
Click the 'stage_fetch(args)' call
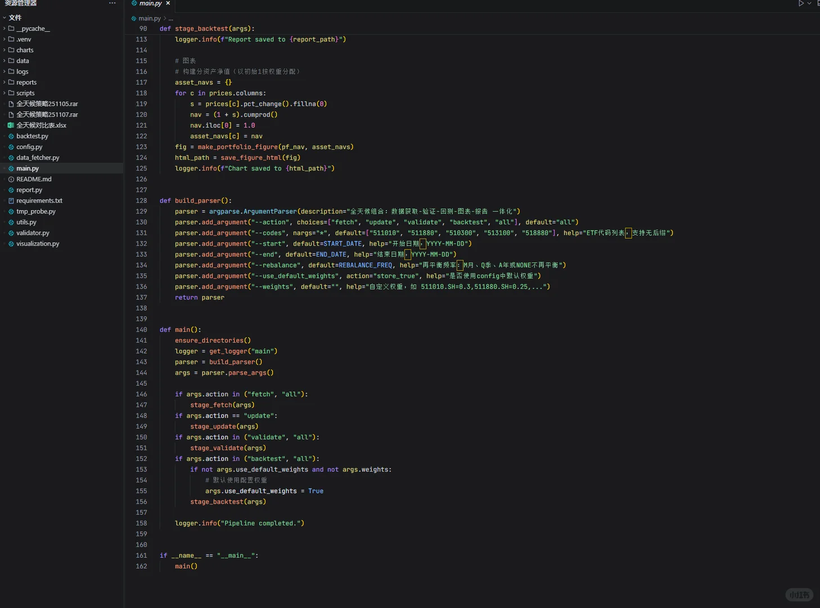click(x=222, y=405)
